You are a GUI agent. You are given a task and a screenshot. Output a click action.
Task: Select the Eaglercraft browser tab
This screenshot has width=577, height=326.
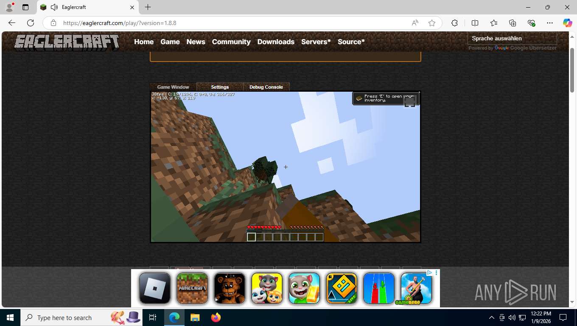[x=87, y=7]
